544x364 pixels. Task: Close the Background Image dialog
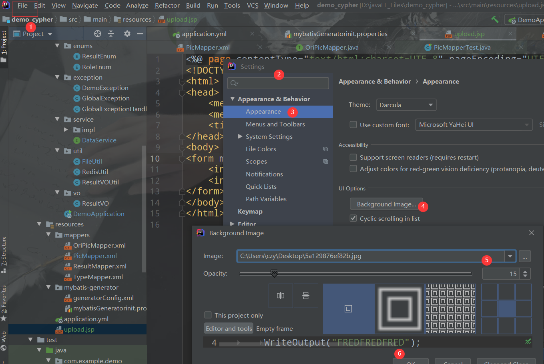532,233
